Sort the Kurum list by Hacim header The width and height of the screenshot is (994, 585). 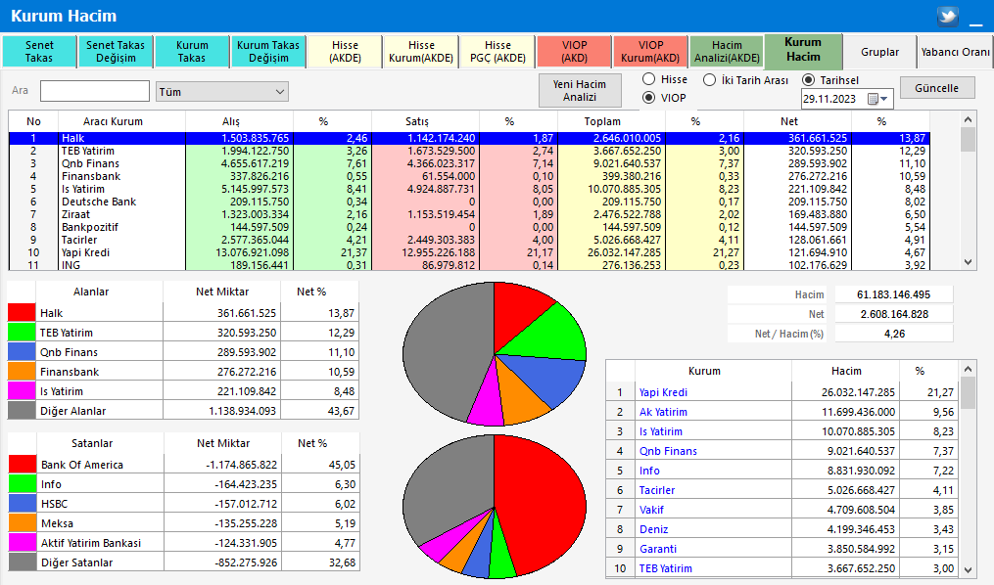[x=846, y=371]
